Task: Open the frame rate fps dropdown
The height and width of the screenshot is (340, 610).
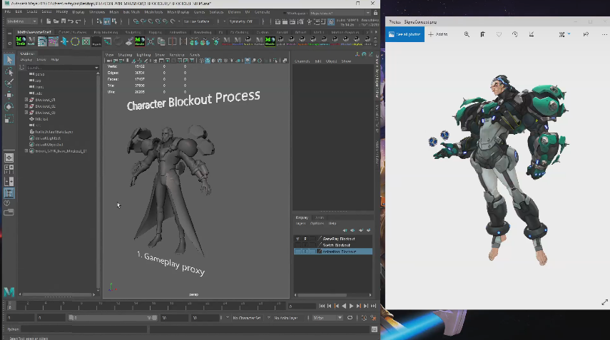Action: point(327,318)
